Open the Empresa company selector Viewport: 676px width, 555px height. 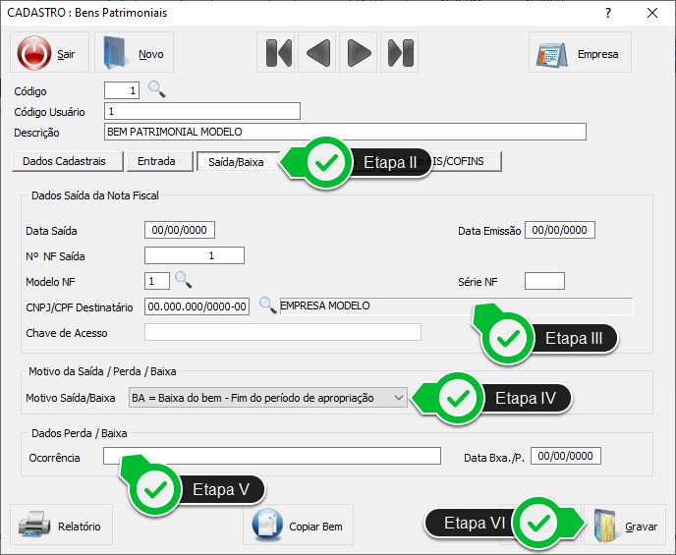tap(580, 54)
